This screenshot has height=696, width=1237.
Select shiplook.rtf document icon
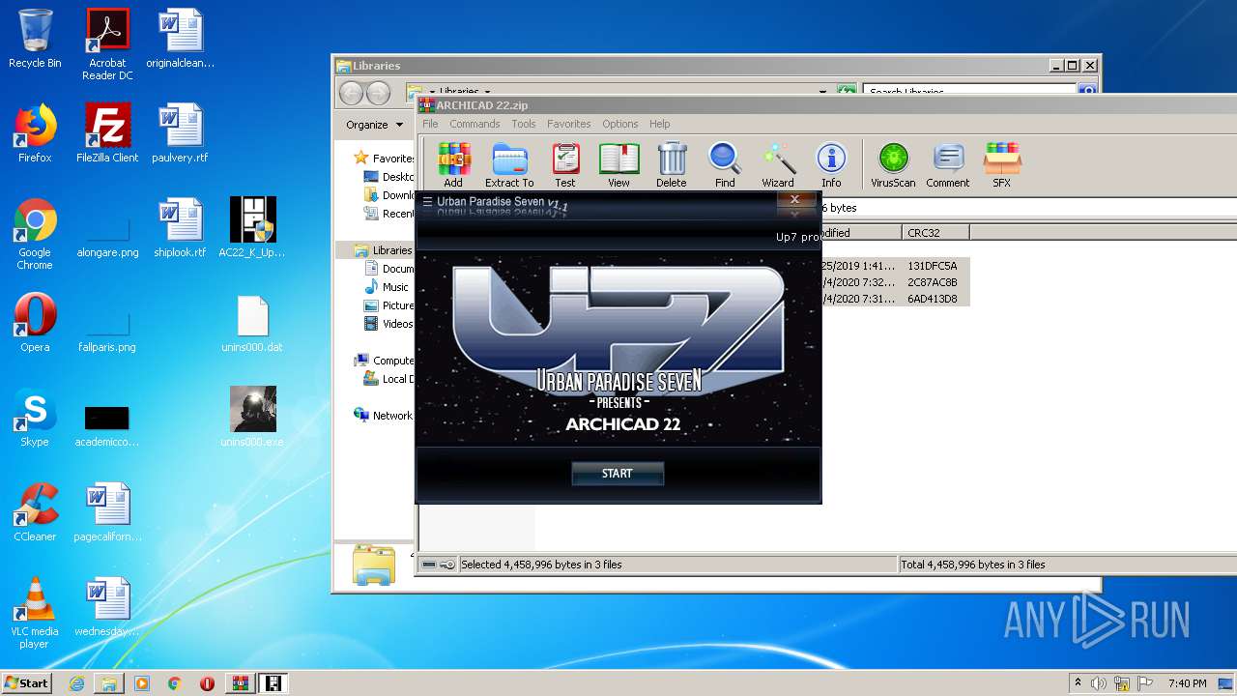pos(181,228)
